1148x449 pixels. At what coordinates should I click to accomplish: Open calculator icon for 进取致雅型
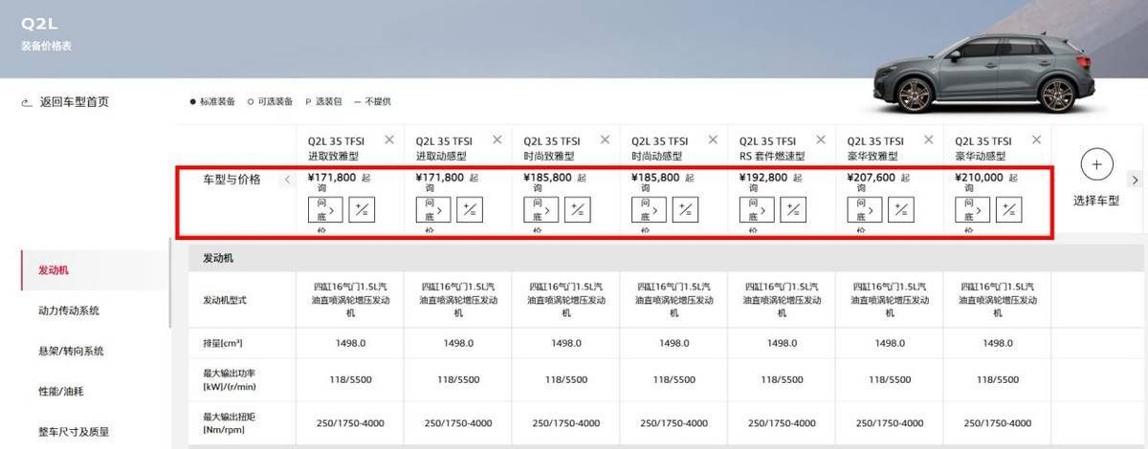point(362,210)
